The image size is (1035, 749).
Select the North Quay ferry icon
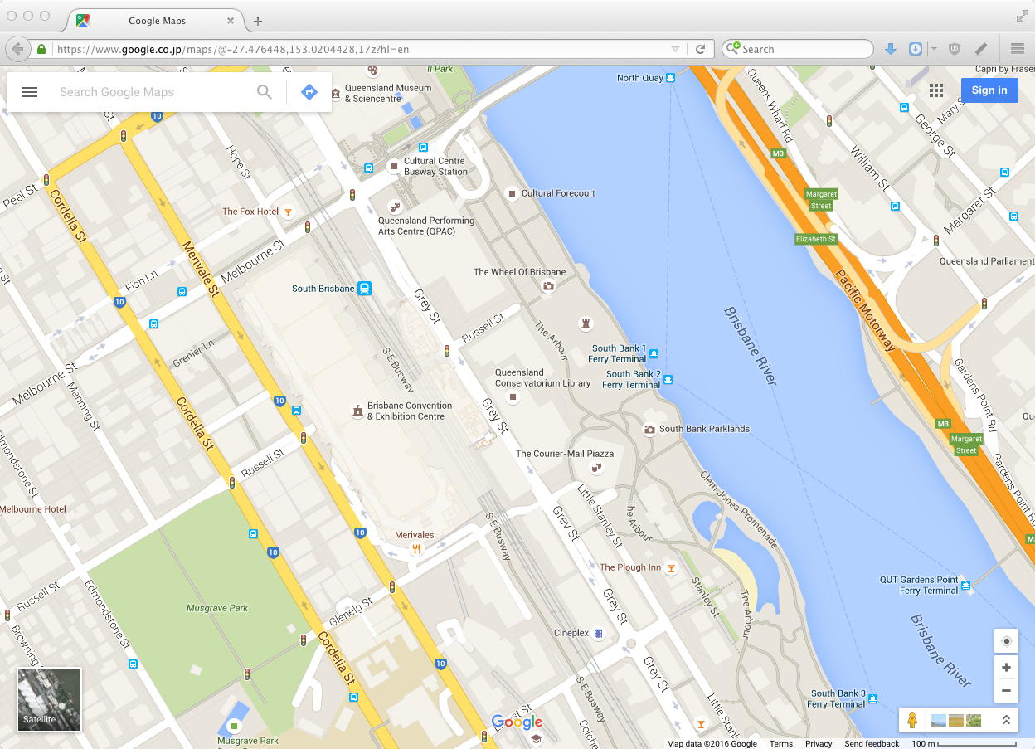tap(671, 77)
